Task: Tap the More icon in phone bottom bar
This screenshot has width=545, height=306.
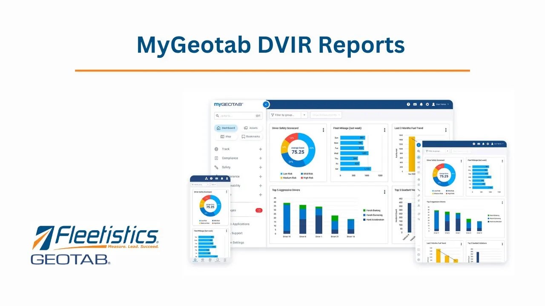Action: click(x=225, y=260)
